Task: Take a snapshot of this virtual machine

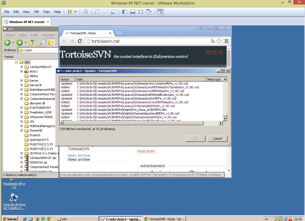Action: click(x=97, y=12)
